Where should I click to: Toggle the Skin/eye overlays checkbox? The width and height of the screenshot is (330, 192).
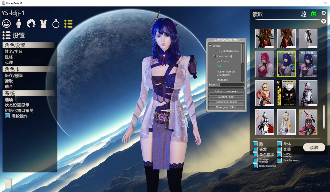click(x=255, y=160)
